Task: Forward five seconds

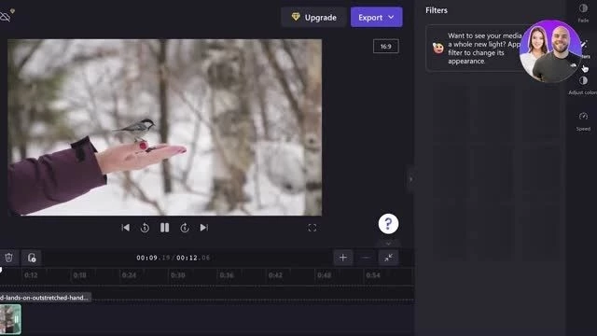Action: [x=185, y=228]
